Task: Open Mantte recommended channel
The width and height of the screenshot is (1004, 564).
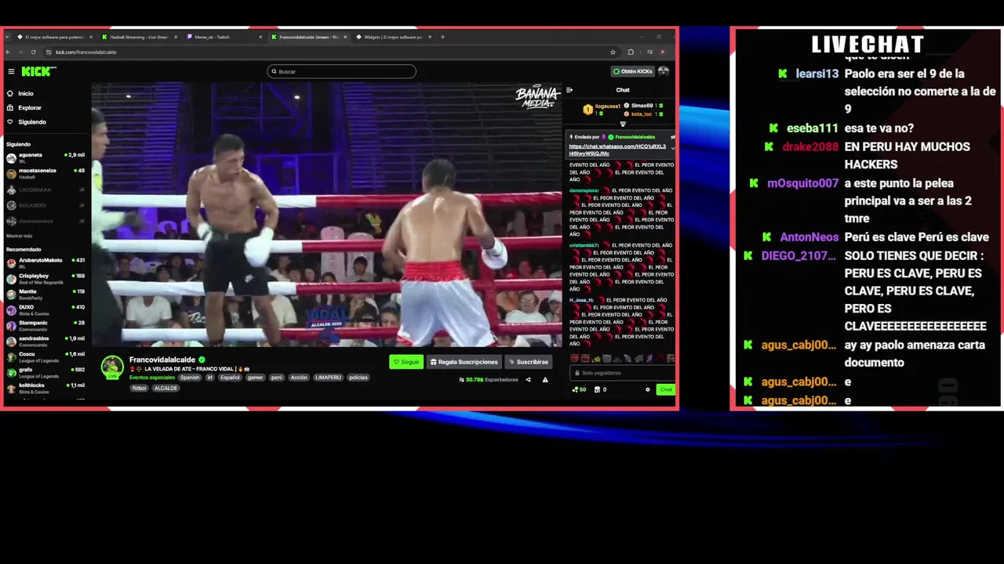Action: 45,293
